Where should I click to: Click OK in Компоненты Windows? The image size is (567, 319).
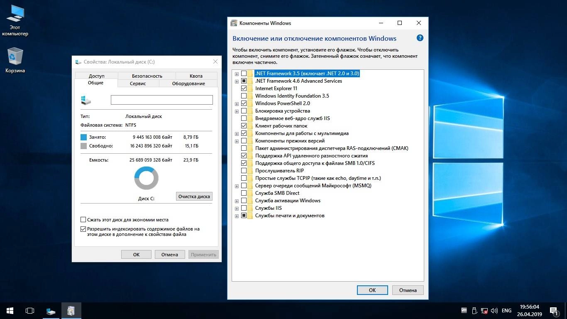point(372,290)
